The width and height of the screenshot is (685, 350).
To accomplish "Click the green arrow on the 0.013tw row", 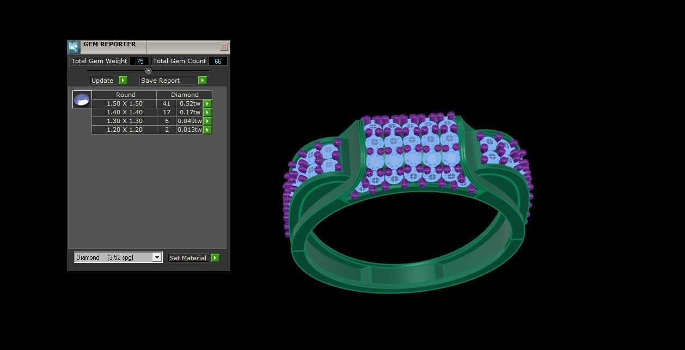I will point(207,130).
